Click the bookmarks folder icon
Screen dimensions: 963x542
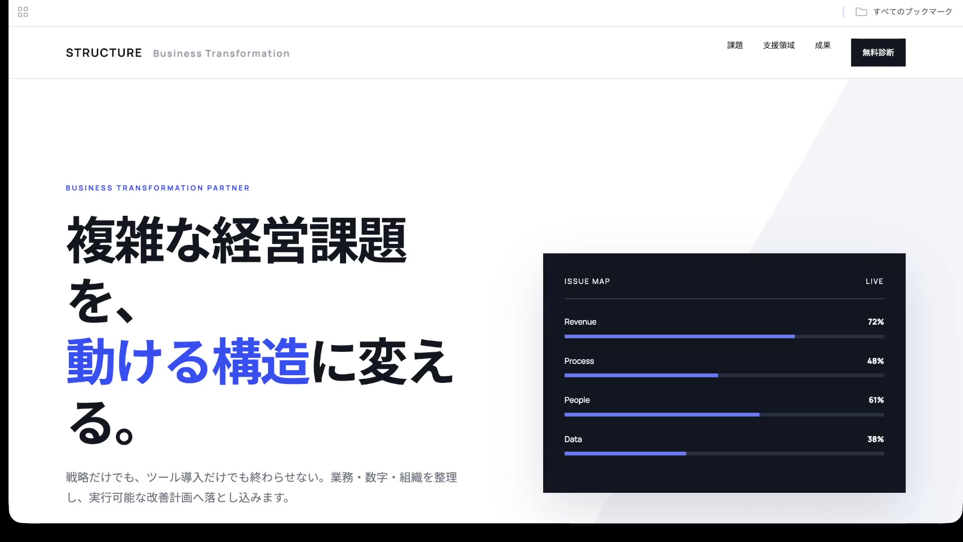pos(861,12)
